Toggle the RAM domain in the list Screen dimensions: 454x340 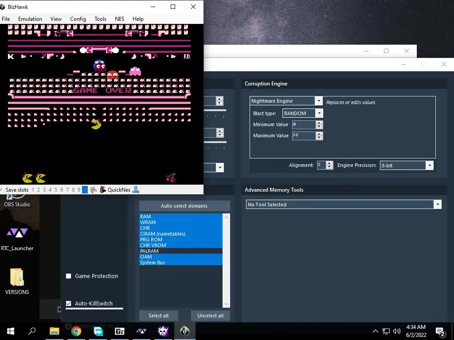pos(181,216)
